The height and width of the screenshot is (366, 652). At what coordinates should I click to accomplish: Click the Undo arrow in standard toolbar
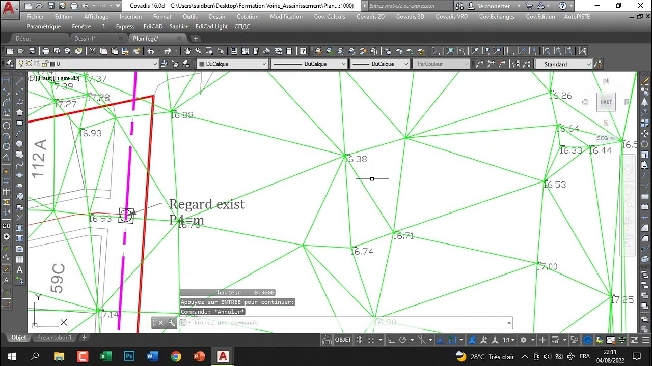tap(151, 51)
